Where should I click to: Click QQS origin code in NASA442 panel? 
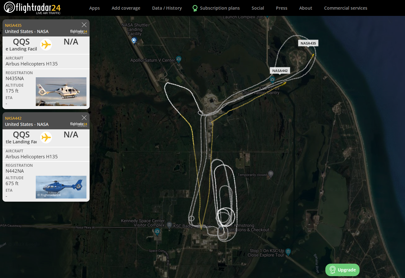[x=21, y=135]
